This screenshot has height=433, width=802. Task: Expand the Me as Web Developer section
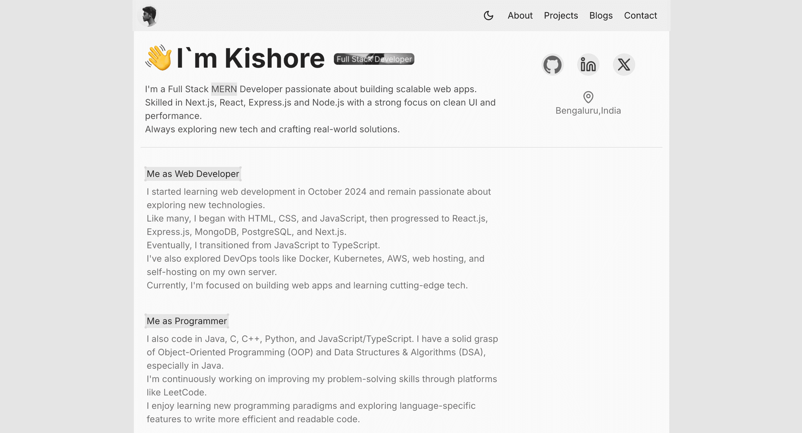pos(193,174)
